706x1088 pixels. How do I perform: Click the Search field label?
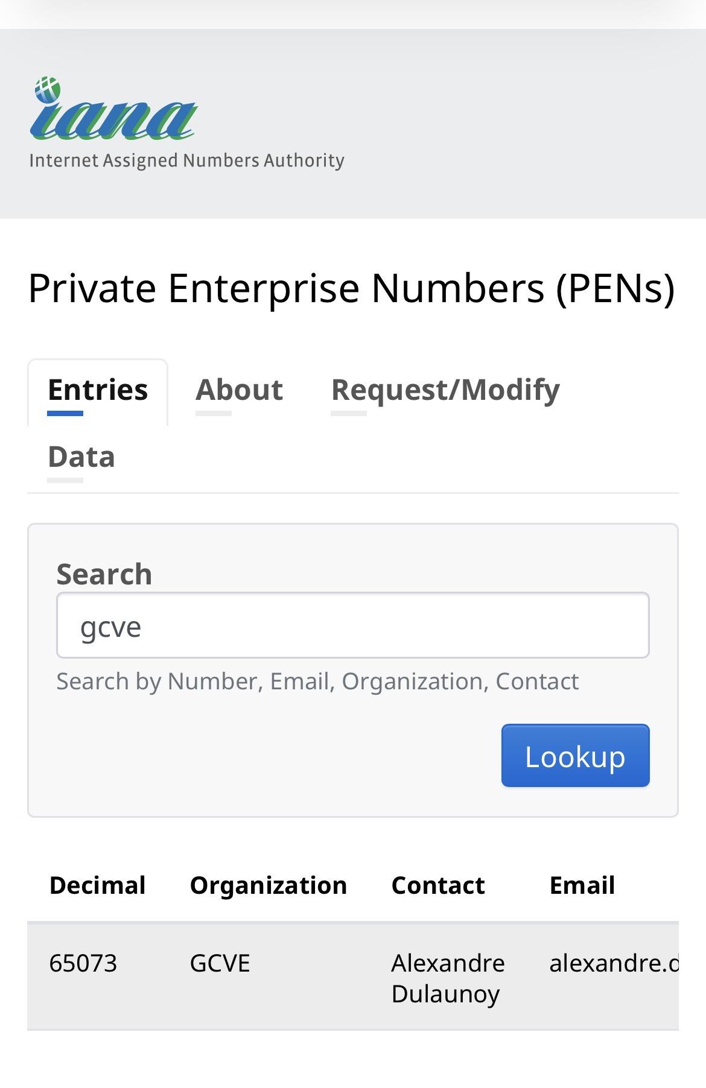pyautogui.click(x=104, y=574)
